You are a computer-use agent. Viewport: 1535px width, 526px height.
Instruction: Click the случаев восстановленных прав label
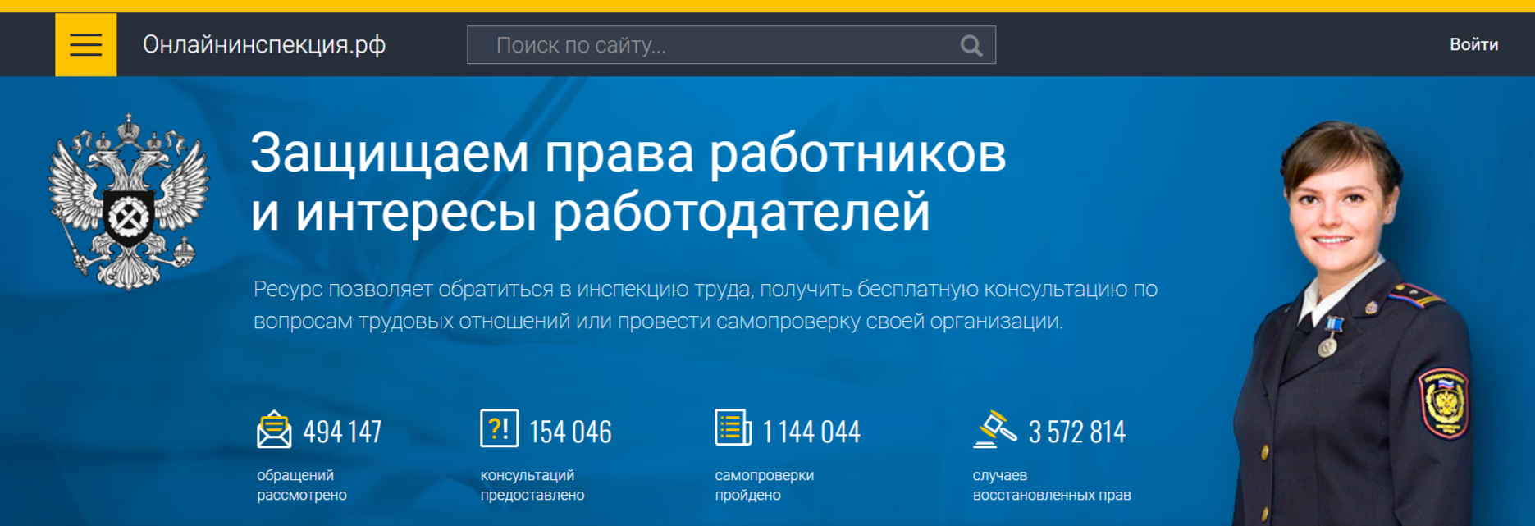point(1052,485)
